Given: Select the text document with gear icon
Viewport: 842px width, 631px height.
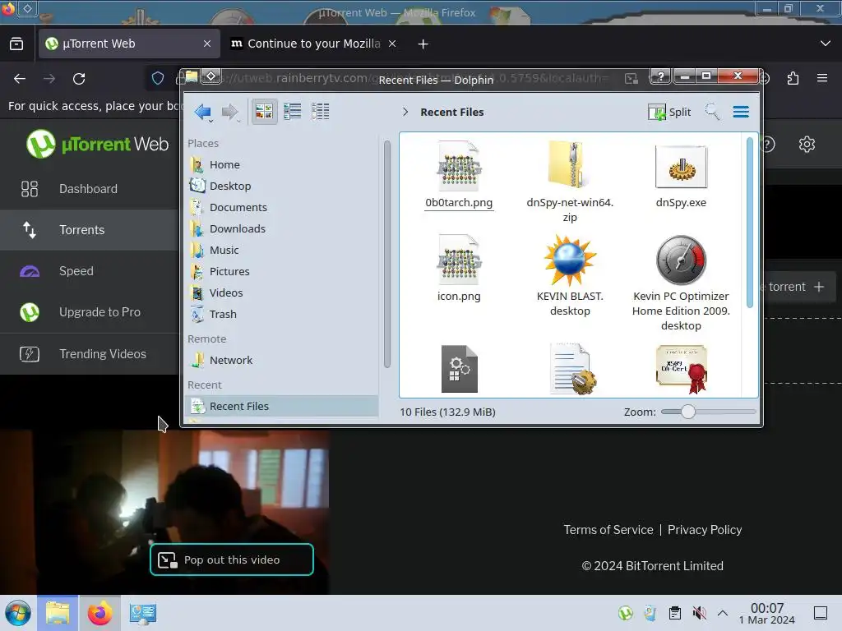Looking at the screenshot, I should click(572, 369).
